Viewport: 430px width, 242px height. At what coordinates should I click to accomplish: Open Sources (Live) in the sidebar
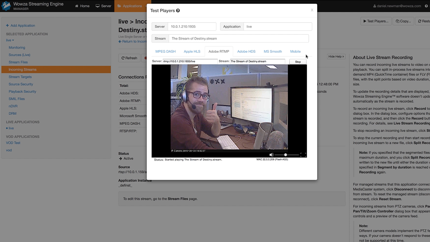[x=19, y=55]
